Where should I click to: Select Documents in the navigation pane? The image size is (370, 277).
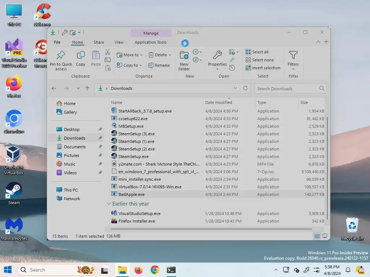tap(75, 147)
